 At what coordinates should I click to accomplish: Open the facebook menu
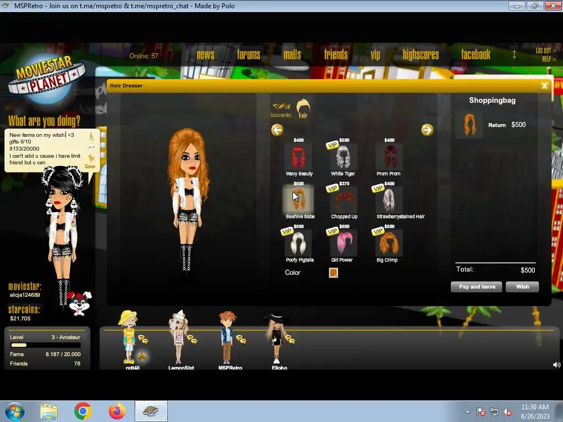coord(476,54)
